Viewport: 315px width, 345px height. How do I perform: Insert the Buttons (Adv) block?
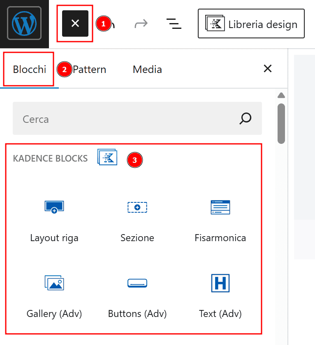pos(137,297)
